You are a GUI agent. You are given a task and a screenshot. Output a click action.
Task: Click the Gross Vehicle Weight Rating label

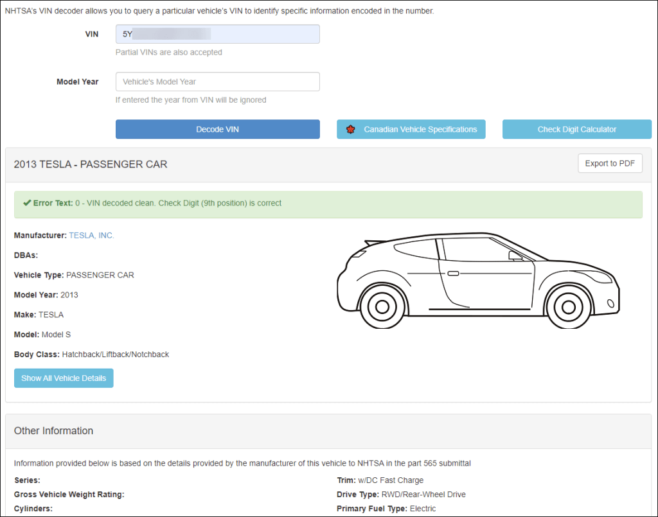click(69, 495)
